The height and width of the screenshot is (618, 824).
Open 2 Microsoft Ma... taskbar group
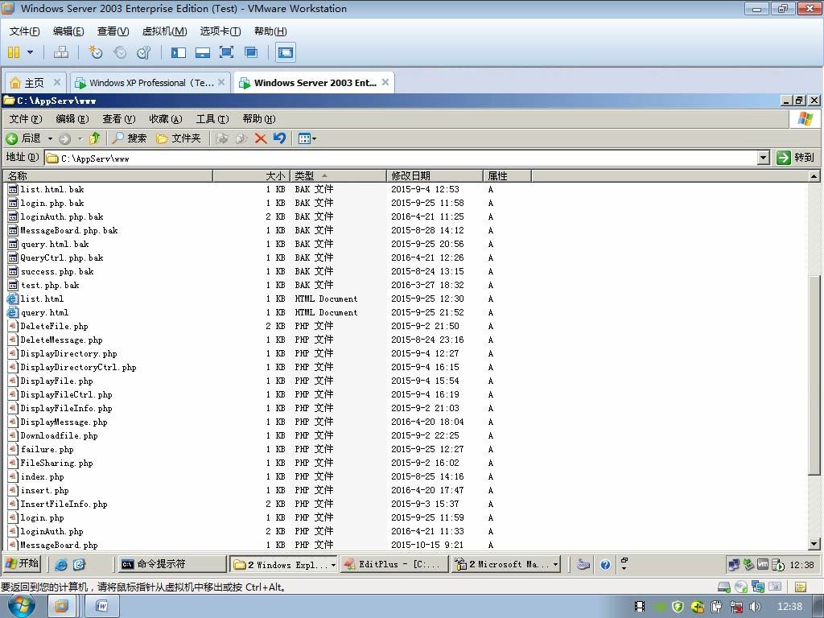tap(505, 564)
